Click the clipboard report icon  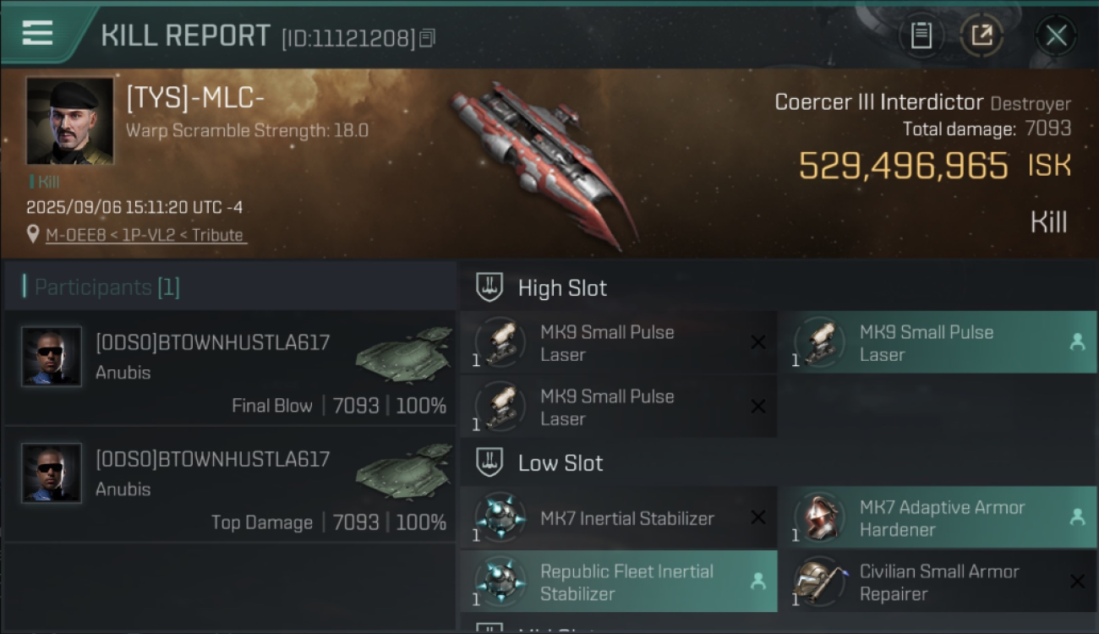[x=921, y=36]
